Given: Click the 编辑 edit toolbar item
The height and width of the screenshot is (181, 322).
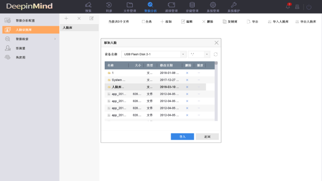Looking at the screenshot, I should pyautogui.click(x=187, y=22).
